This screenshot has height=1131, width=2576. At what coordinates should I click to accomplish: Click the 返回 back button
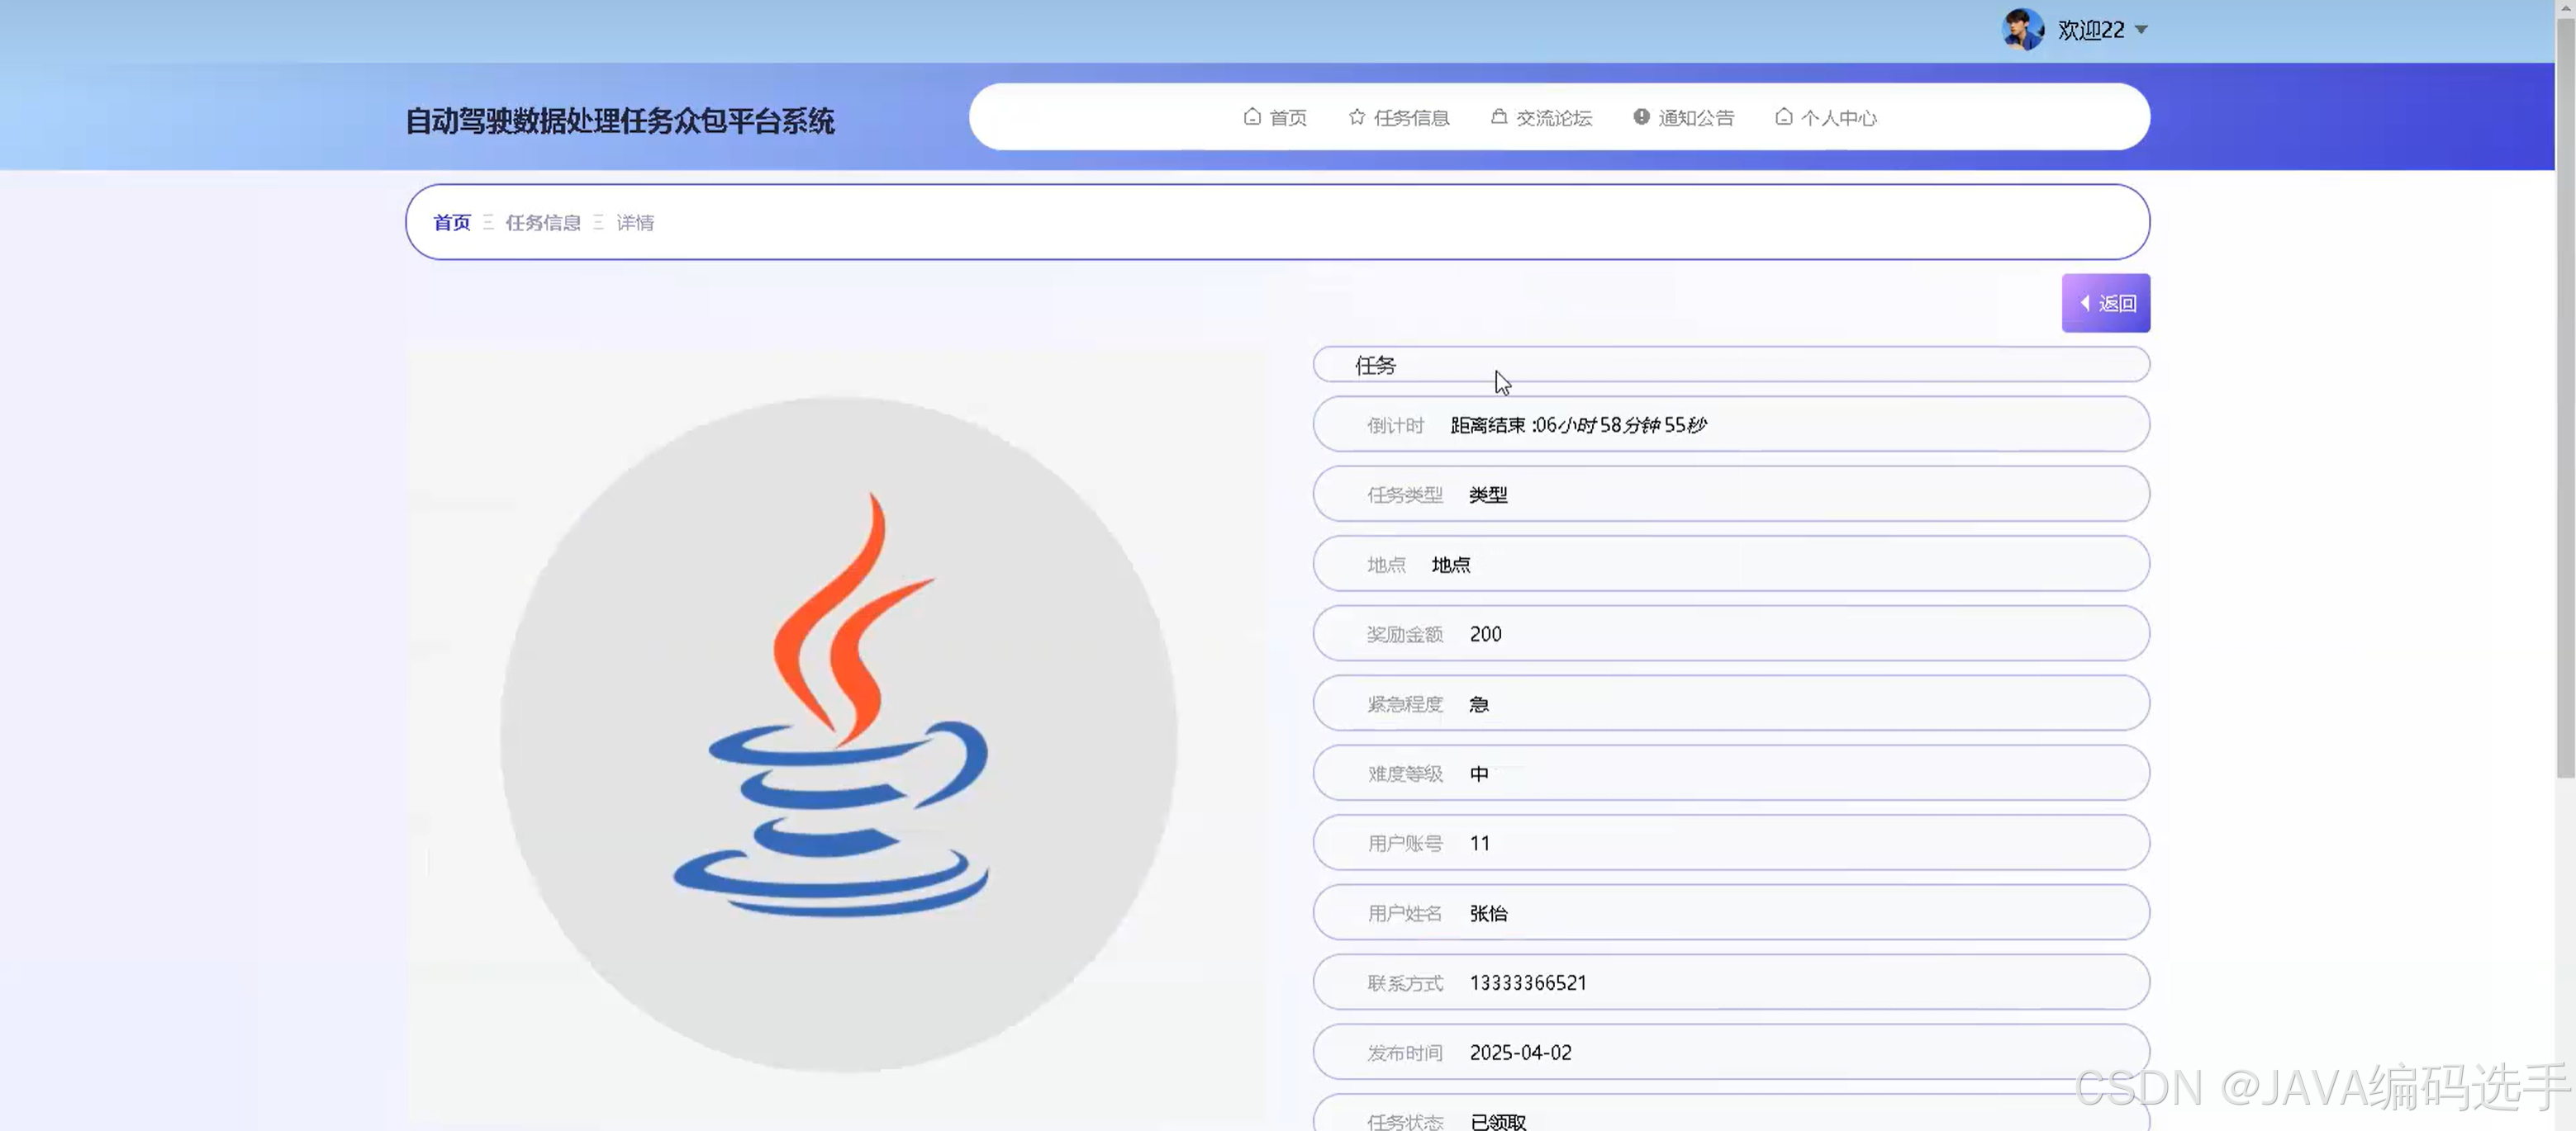[x=2106, y=303]
